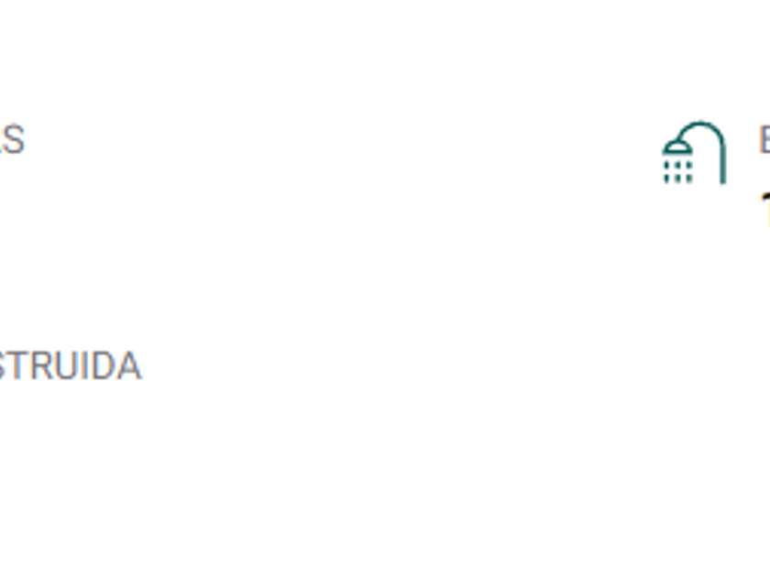Click the built-area label ending "STRUIDA"
The width and height of the screenshot is (770, 577).
point(70,366)
